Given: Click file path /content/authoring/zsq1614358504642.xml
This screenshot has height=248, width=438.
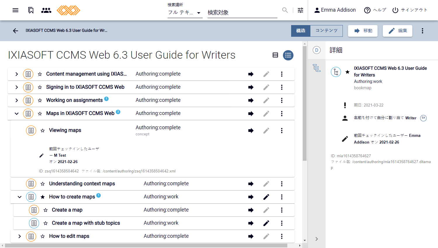Looking at the screenshot, I should pos(139,171).
